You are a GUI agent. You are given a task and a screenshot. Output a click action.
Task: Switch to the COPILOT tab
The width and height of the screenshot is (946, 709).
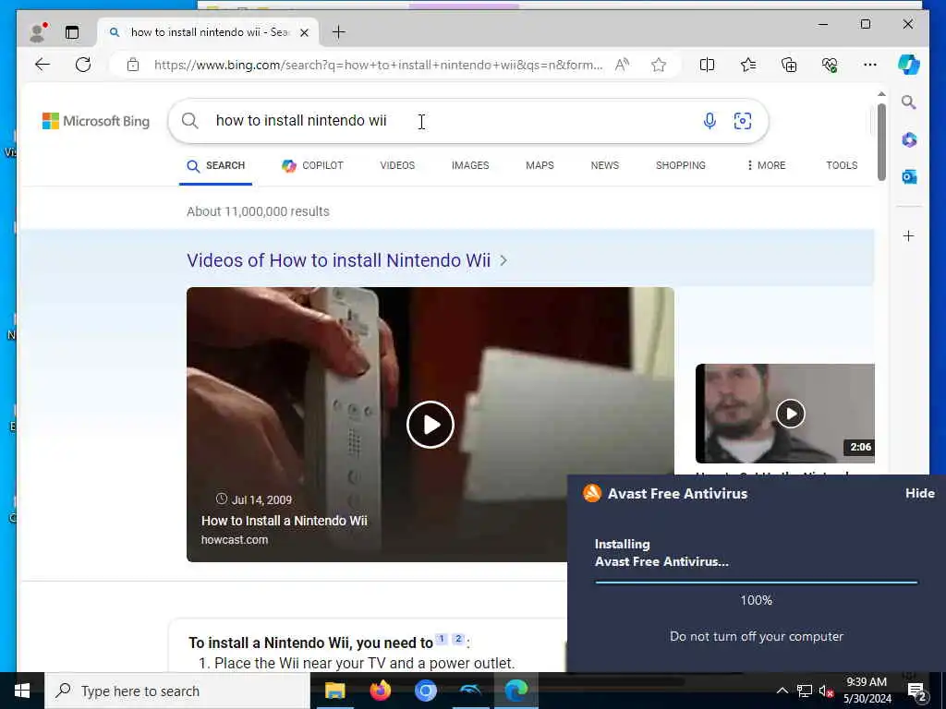[312, 166]
